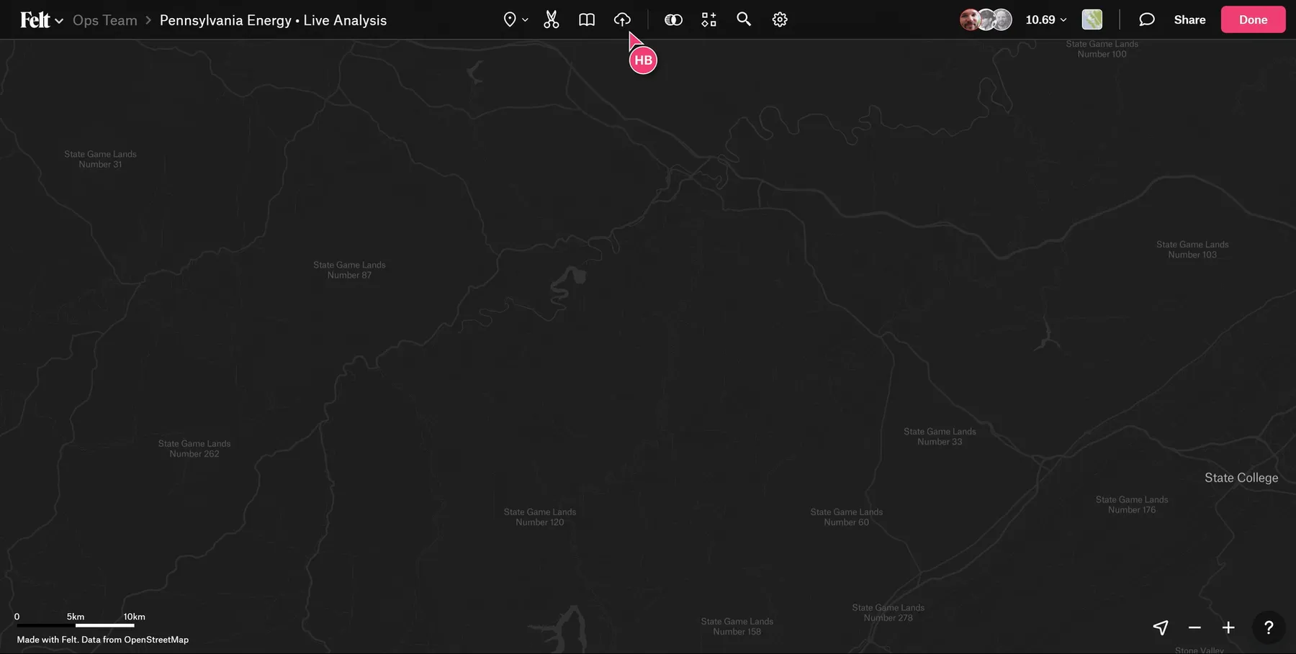Open the library book icon

coord(587,19)
